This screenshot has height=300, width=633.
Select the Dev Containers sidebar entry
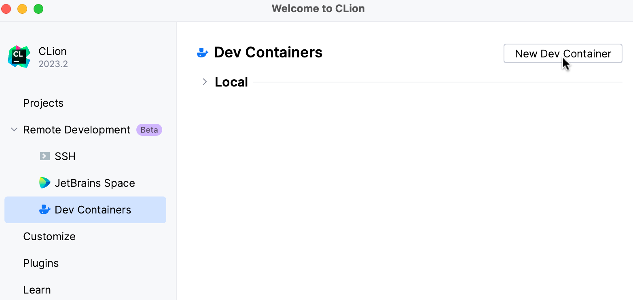coord(93,209)
